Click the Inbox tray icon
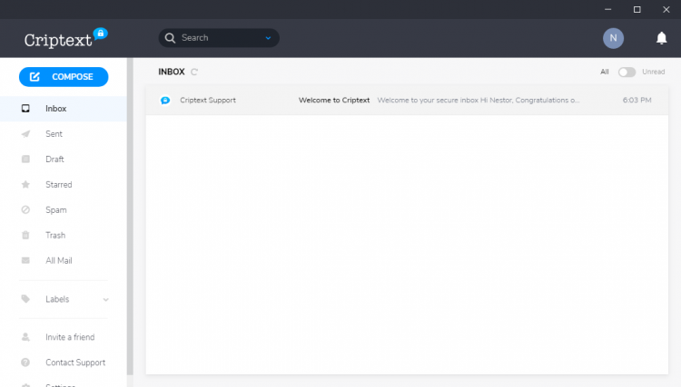The width and height of the screenshot is (681, 387). [25, 109]
